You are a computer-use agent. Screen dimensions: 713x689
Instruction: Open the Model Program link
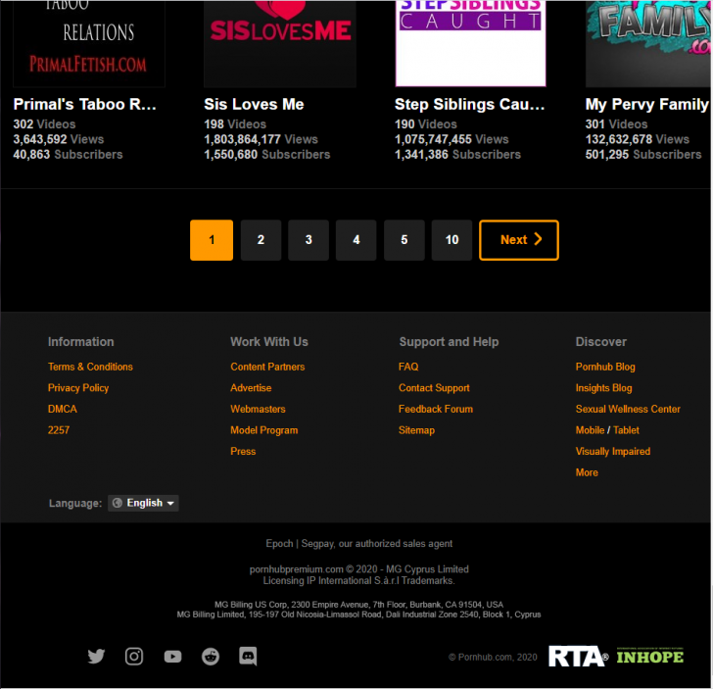pyautogui.click(x=263, y=430)
